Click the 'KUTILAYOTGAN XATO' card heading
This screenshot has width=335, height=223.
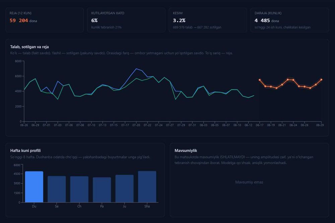click(x=108, y=13)
